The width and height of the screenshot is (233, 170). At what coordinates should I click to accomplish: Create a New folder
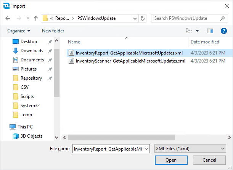click(x=53, y=31)
